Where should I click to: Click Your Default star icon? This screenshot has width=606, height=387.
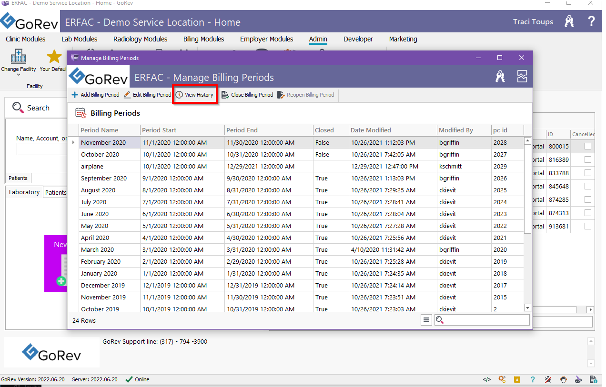[x=54, y=57]
